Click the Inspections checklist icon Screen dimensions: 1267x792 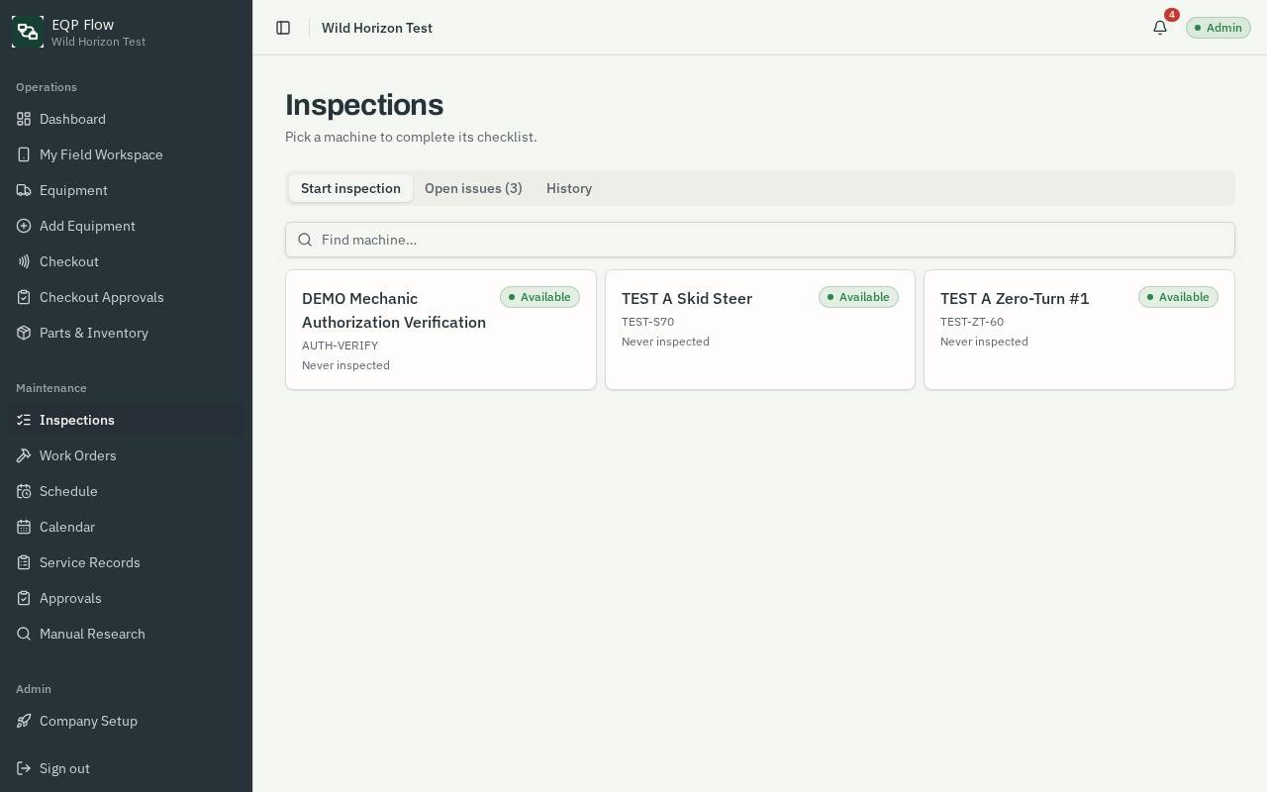[24, 420]
